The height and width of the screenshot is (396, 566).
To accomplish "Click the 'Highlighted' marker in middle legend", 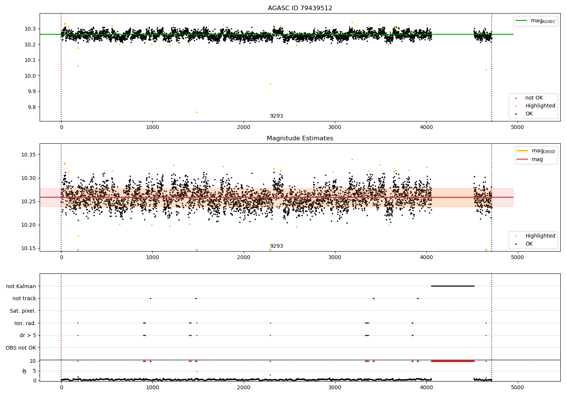I will click(516, 236).
